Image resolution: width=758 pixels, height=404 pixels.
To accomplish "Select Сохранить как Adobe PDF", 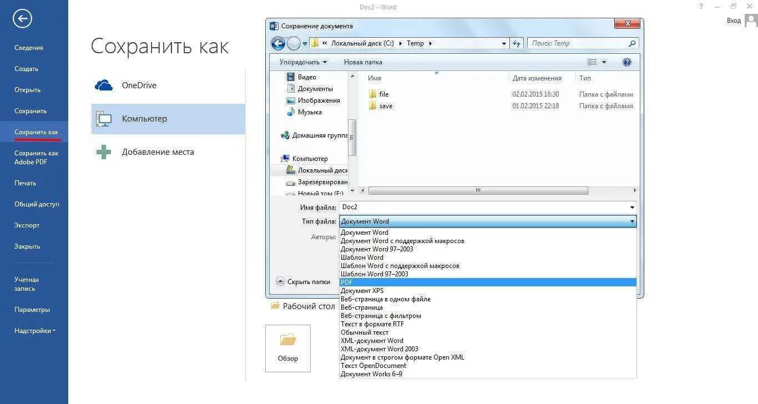I will click(36, 158).
